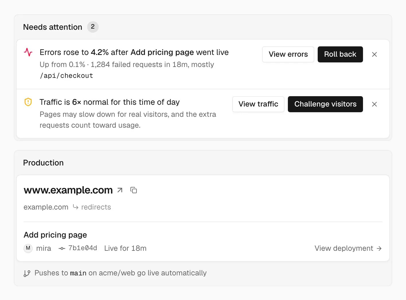Roll back the deployment
The width and height of the screenshot is (406, 300).
point(340,54)
